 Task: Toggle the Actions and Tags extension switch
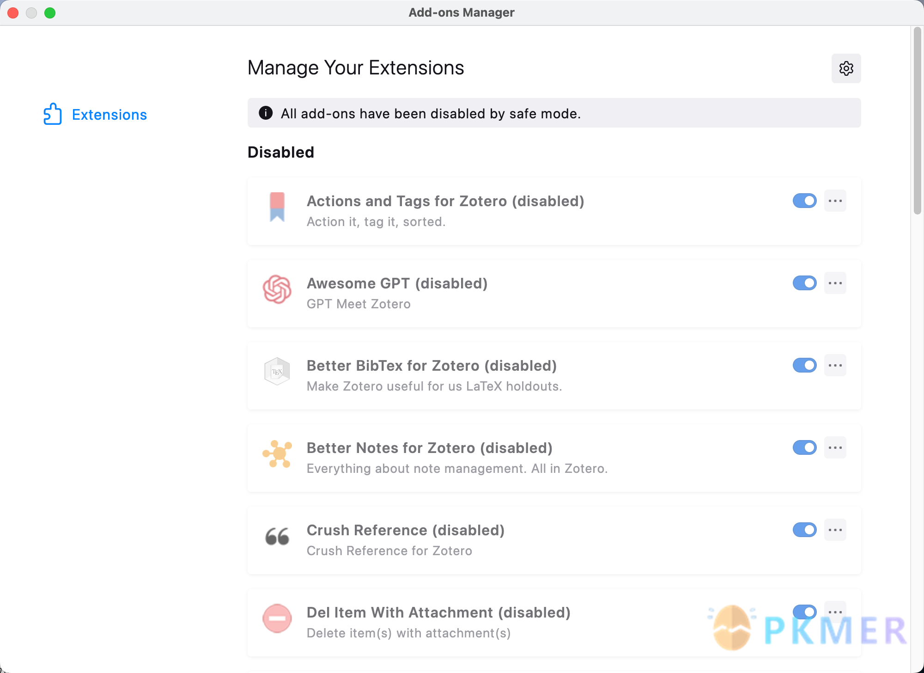click(x=805, y=202)
